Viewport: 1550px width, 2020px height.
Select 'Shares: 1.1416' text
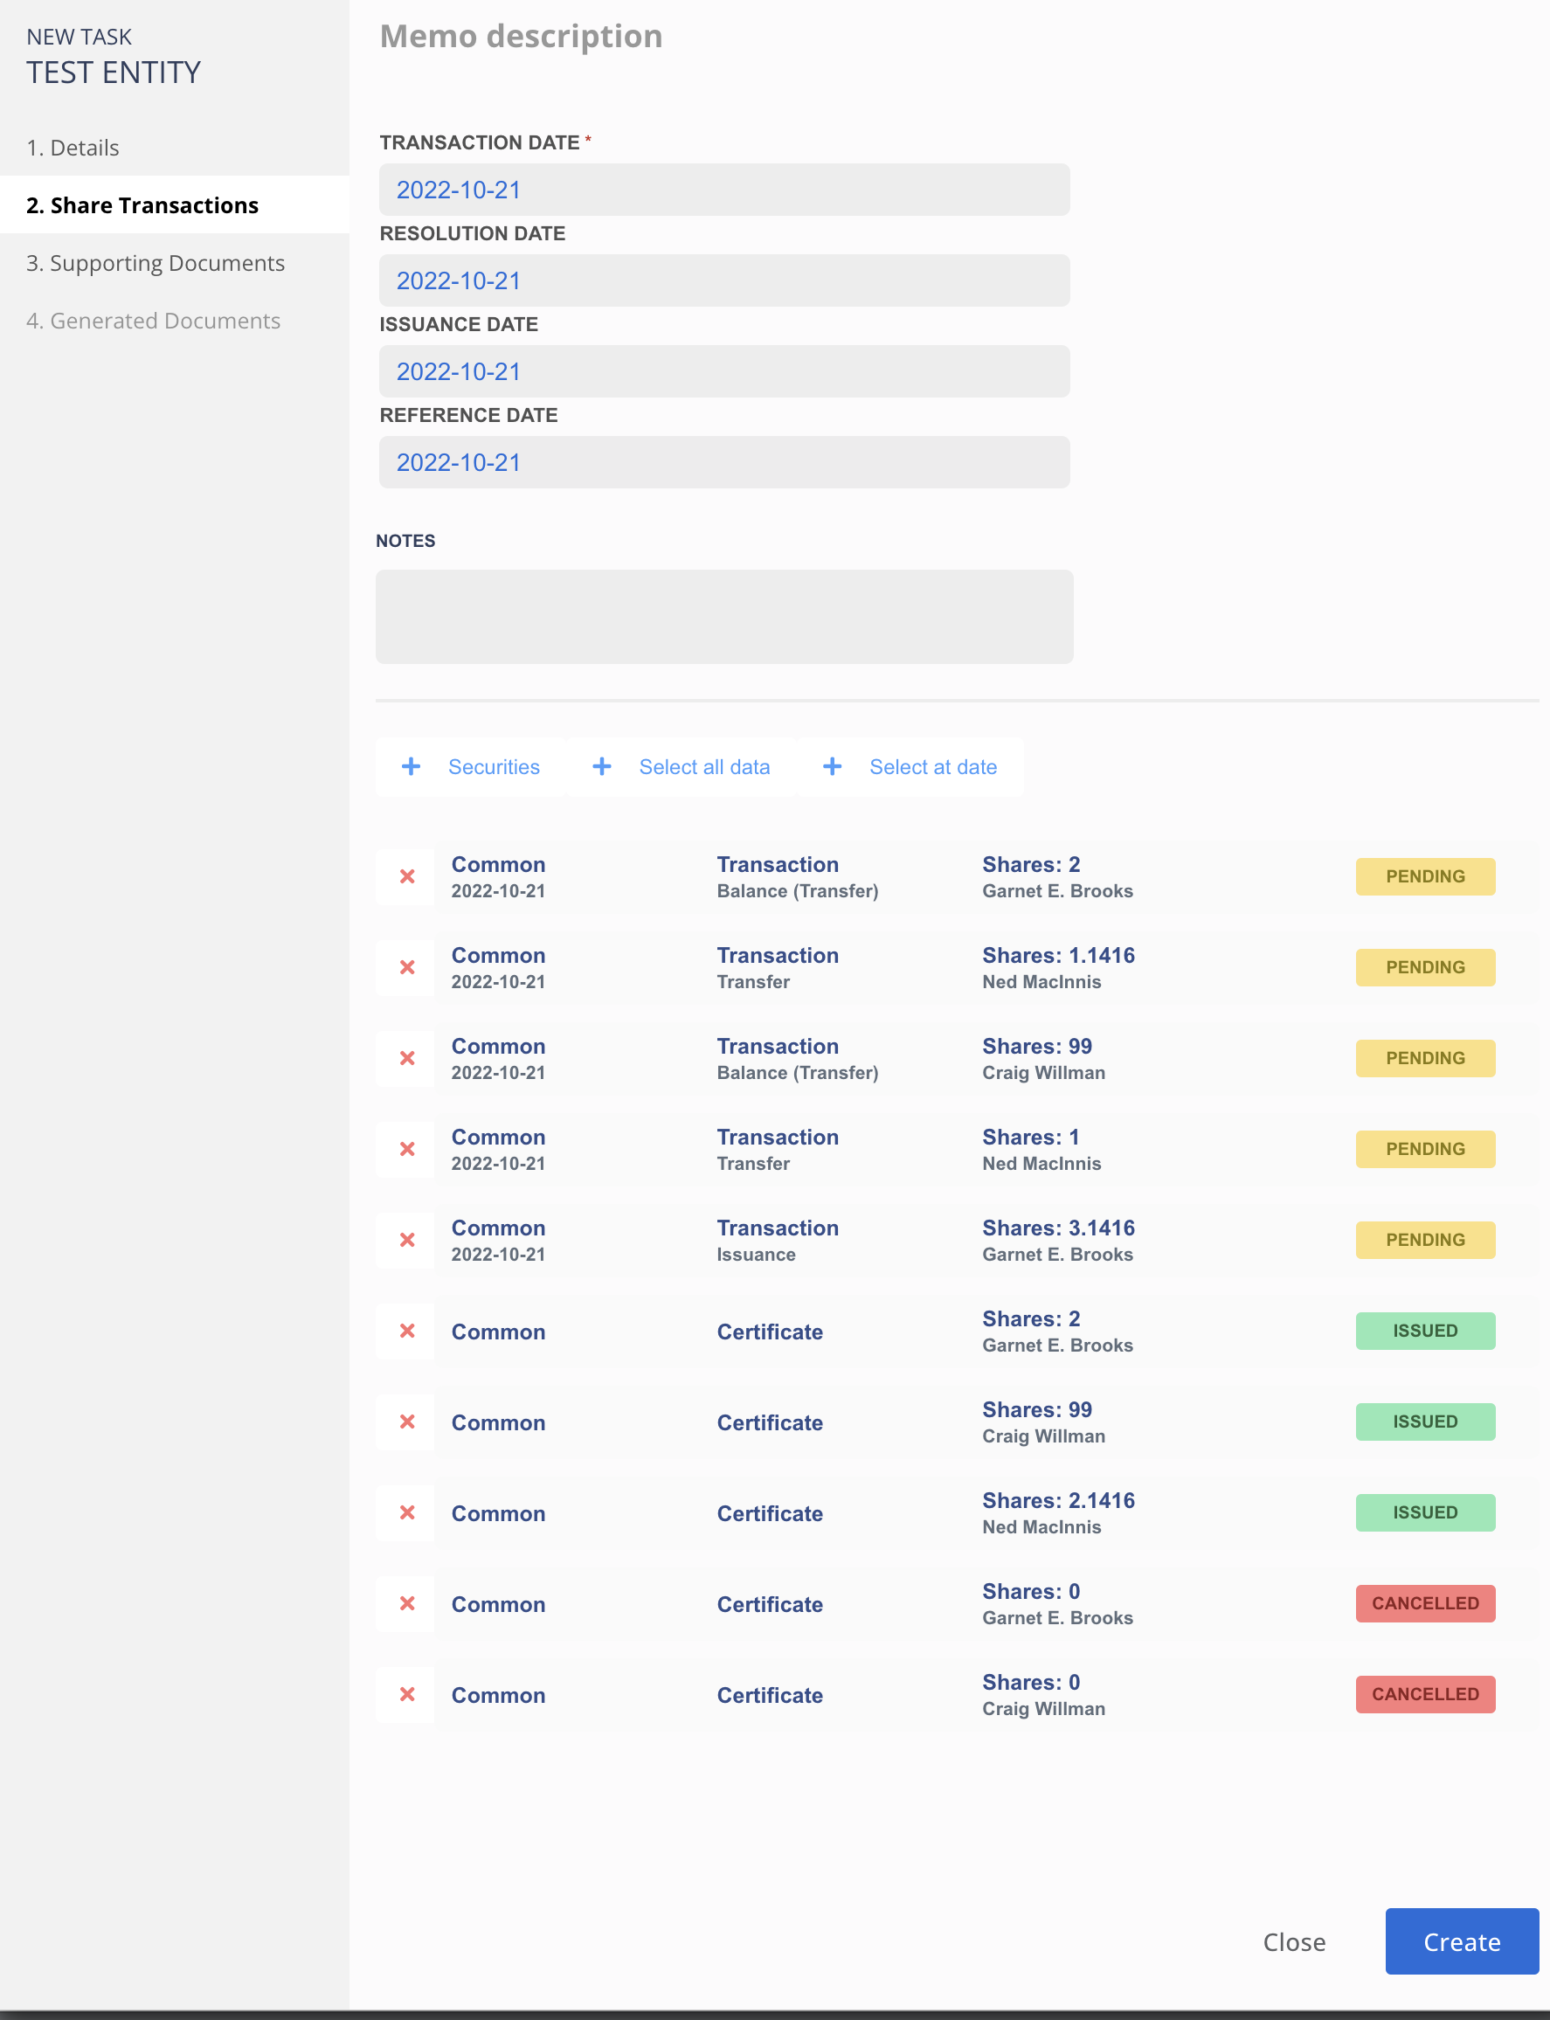click(1058, 956)
